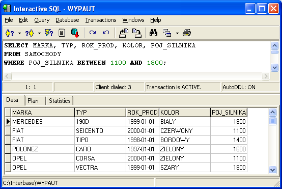
Task: Click the TYP column header
Action: coord(100,113)
